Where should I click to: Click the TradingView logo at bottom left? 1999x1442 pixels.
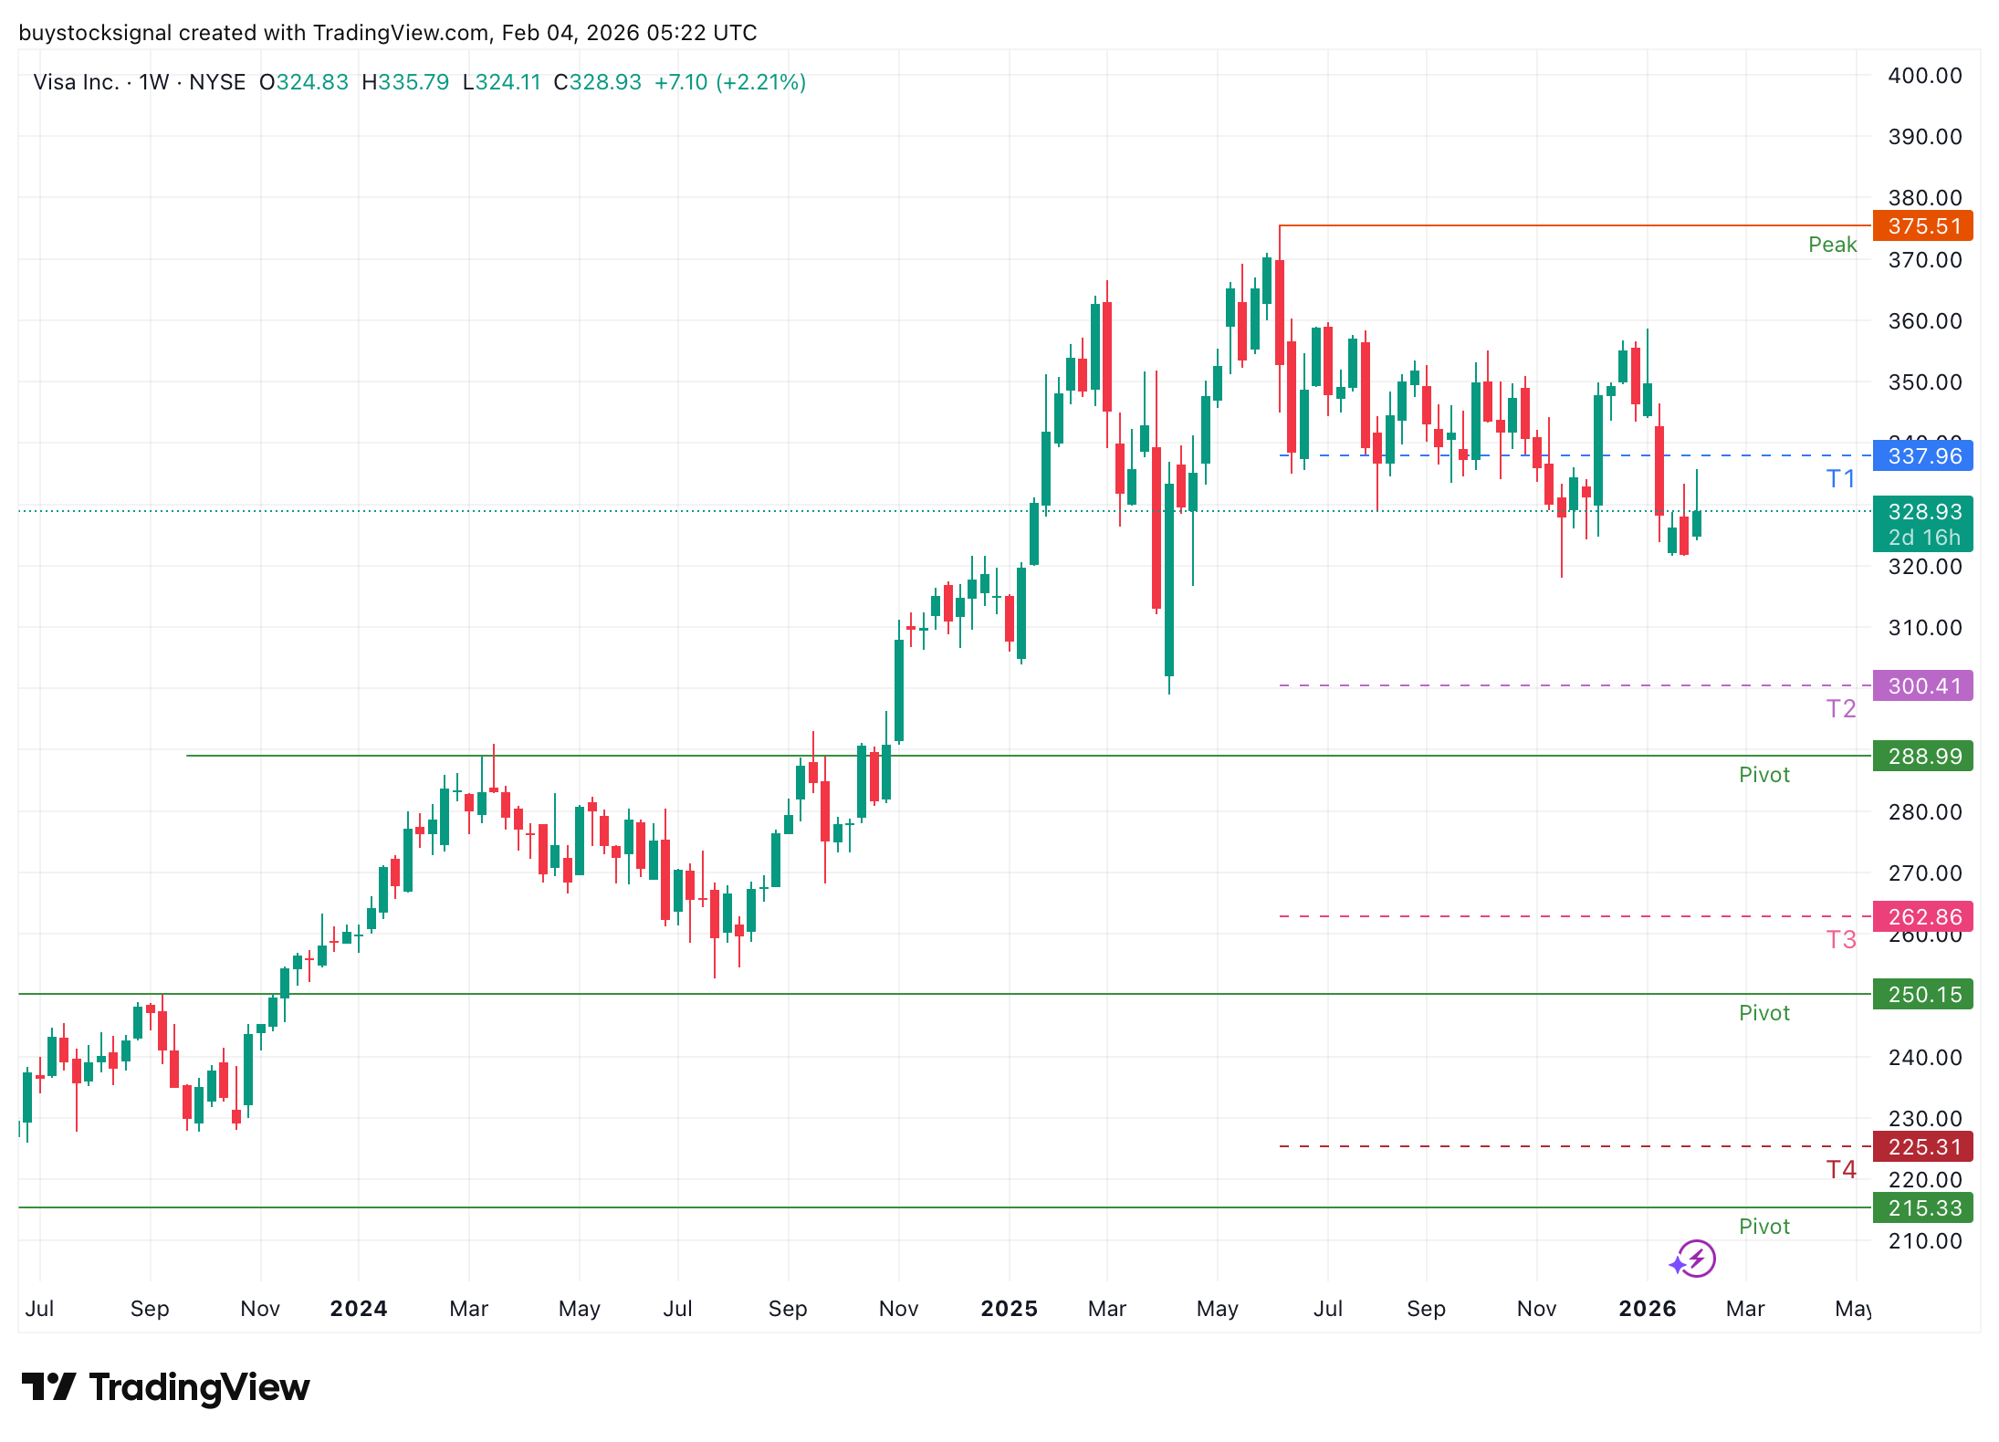164,1388
